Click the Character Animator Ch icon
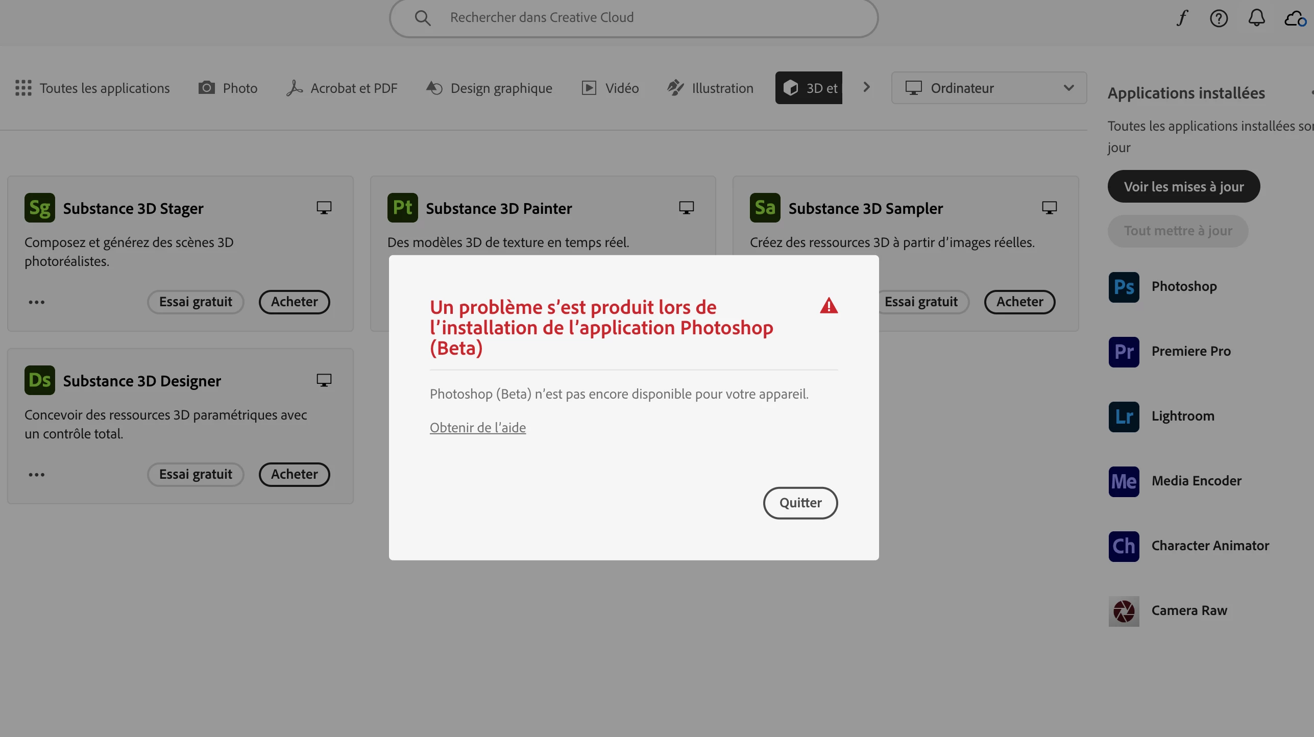Image resolution: width=1314 pixels, height=737 pixels. point(1124,546)
